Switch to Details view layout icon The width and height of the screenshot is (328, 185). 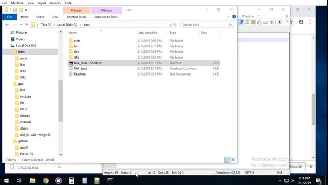227,160
